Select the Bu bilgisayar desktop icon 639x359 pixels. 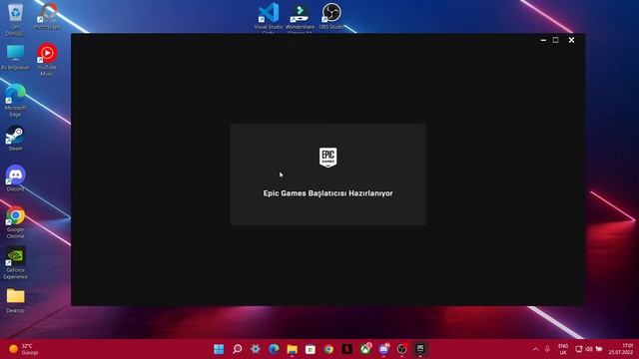(16, 57)
